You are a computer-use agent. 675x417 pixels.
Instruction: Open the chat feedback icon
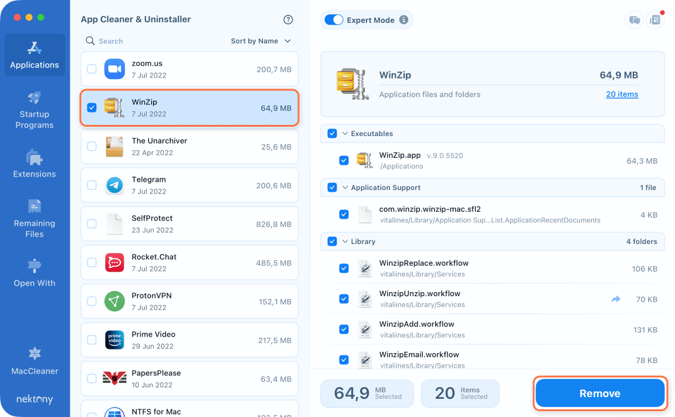[x=635, y=20]
